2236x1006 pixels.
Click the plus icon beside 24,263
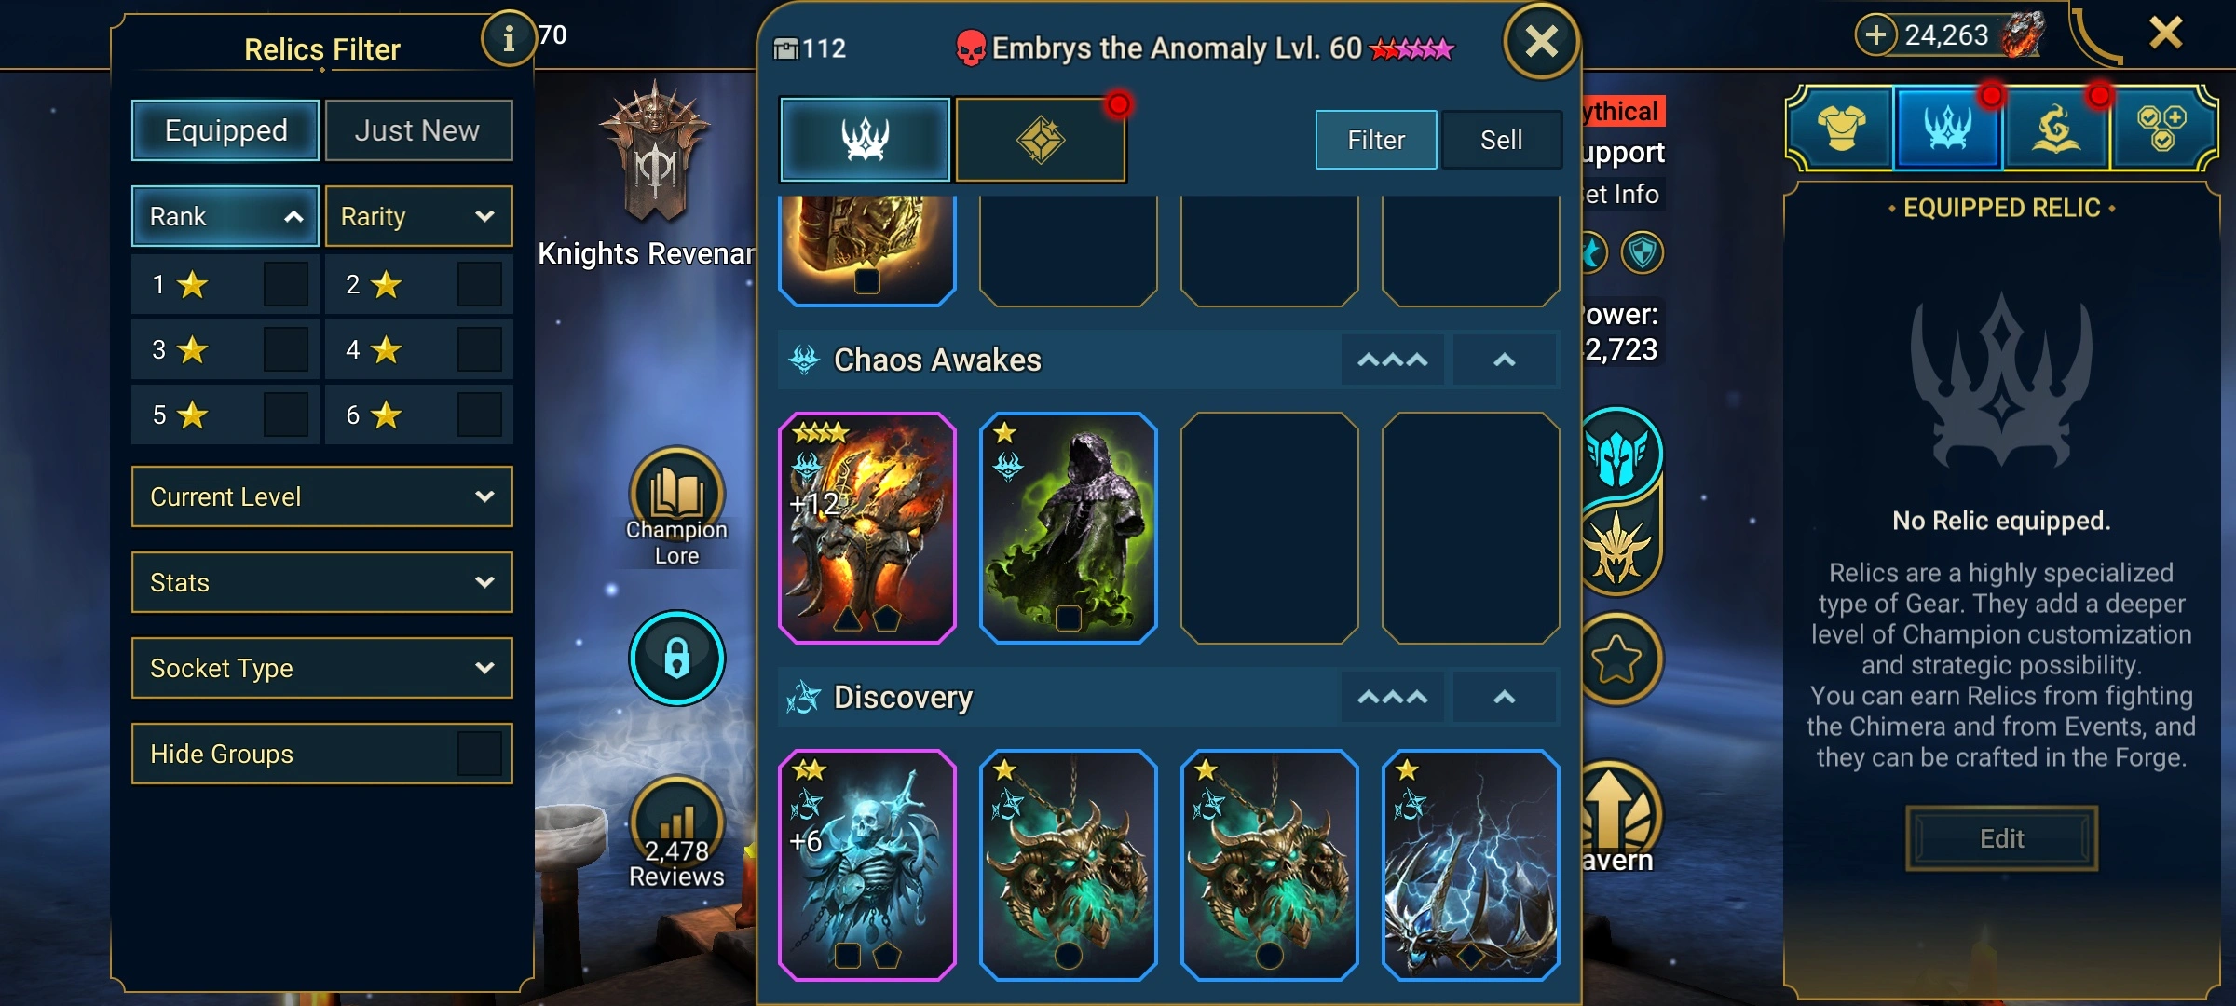tap(1875, 35)
